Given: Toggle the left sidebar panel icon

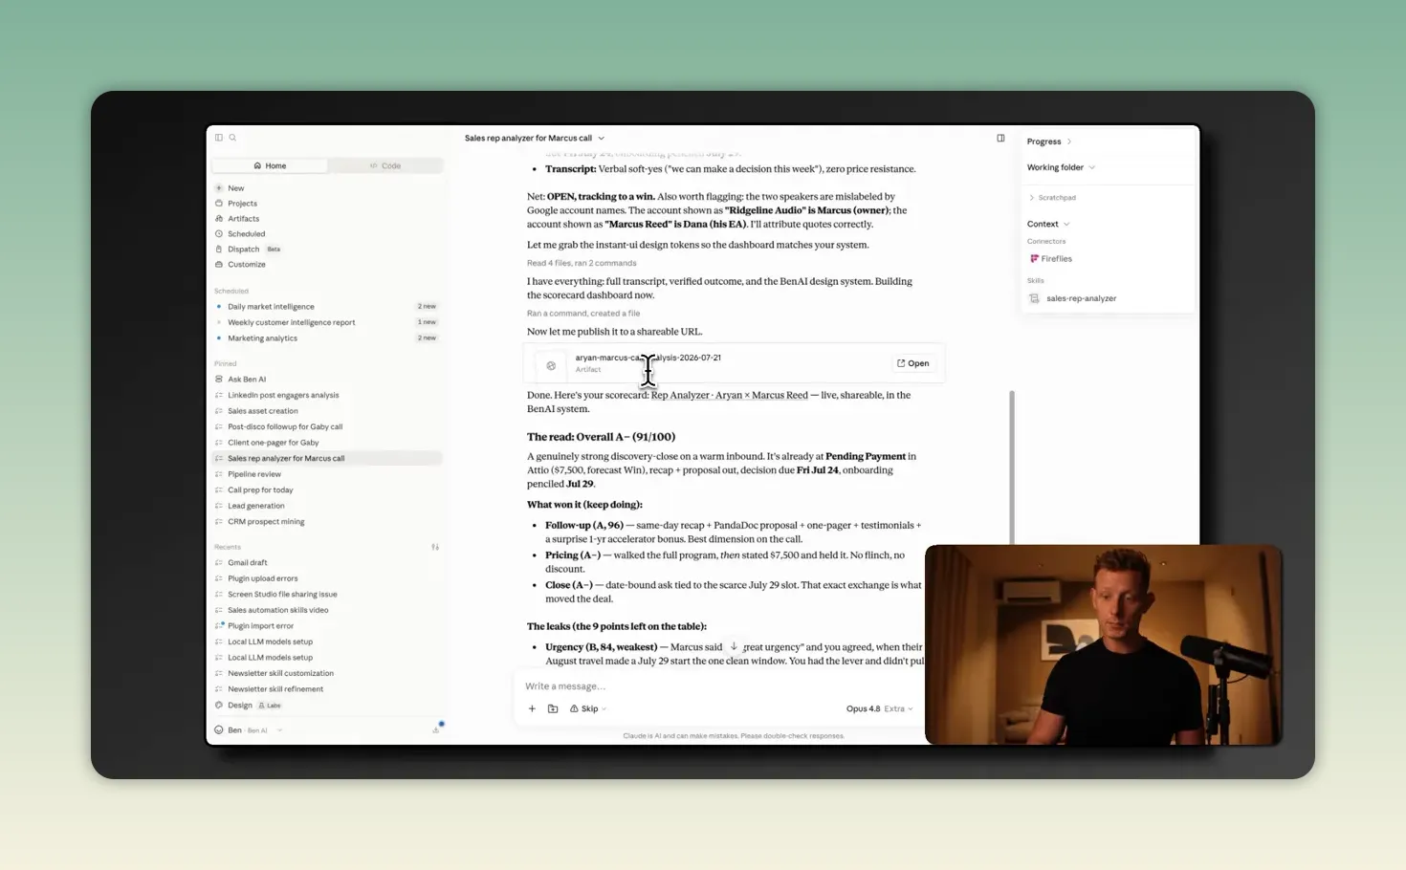Looking at the screenshot, I should pos(219,138).
